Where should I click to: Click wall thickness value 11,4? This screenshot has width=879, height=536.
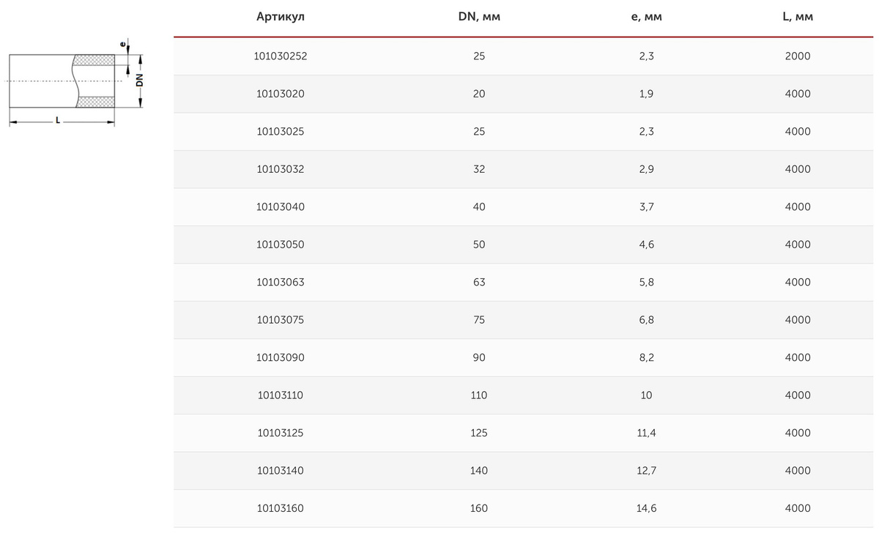pos(646,433)
